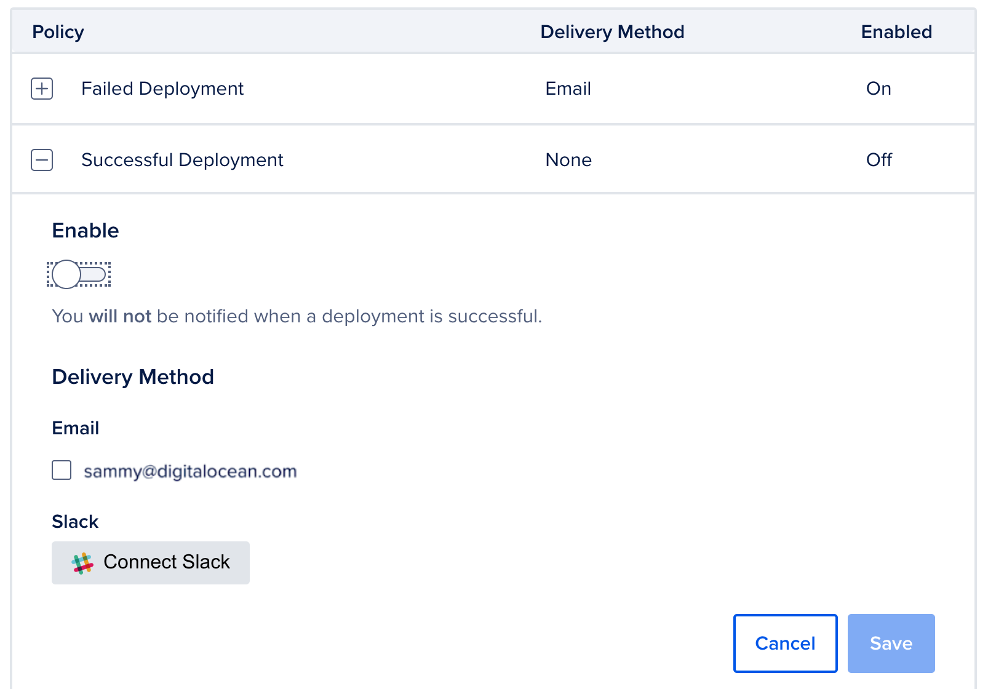This screenshot has width=988, height=689.
Task: Click the On status of Failed Deployment
Action: click(x=878, y=89)
